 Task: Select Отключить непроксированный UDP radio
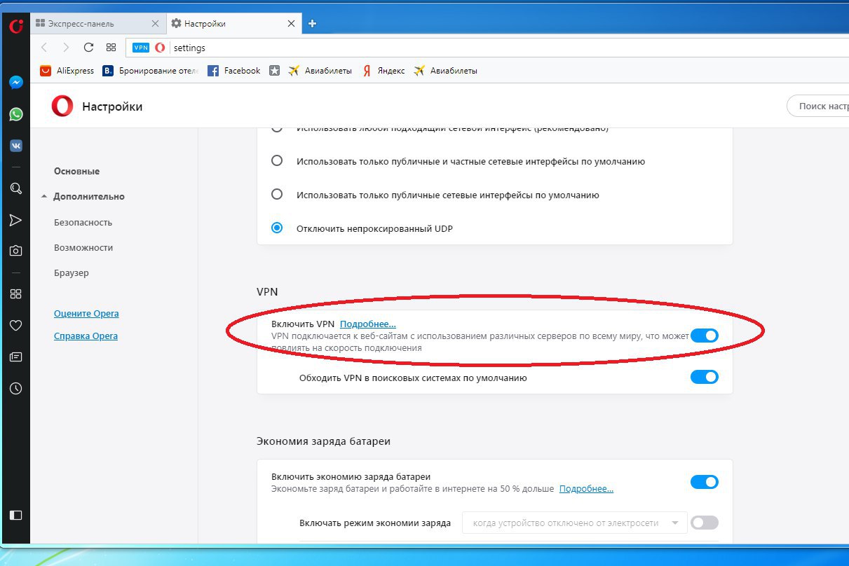(277, 228)
